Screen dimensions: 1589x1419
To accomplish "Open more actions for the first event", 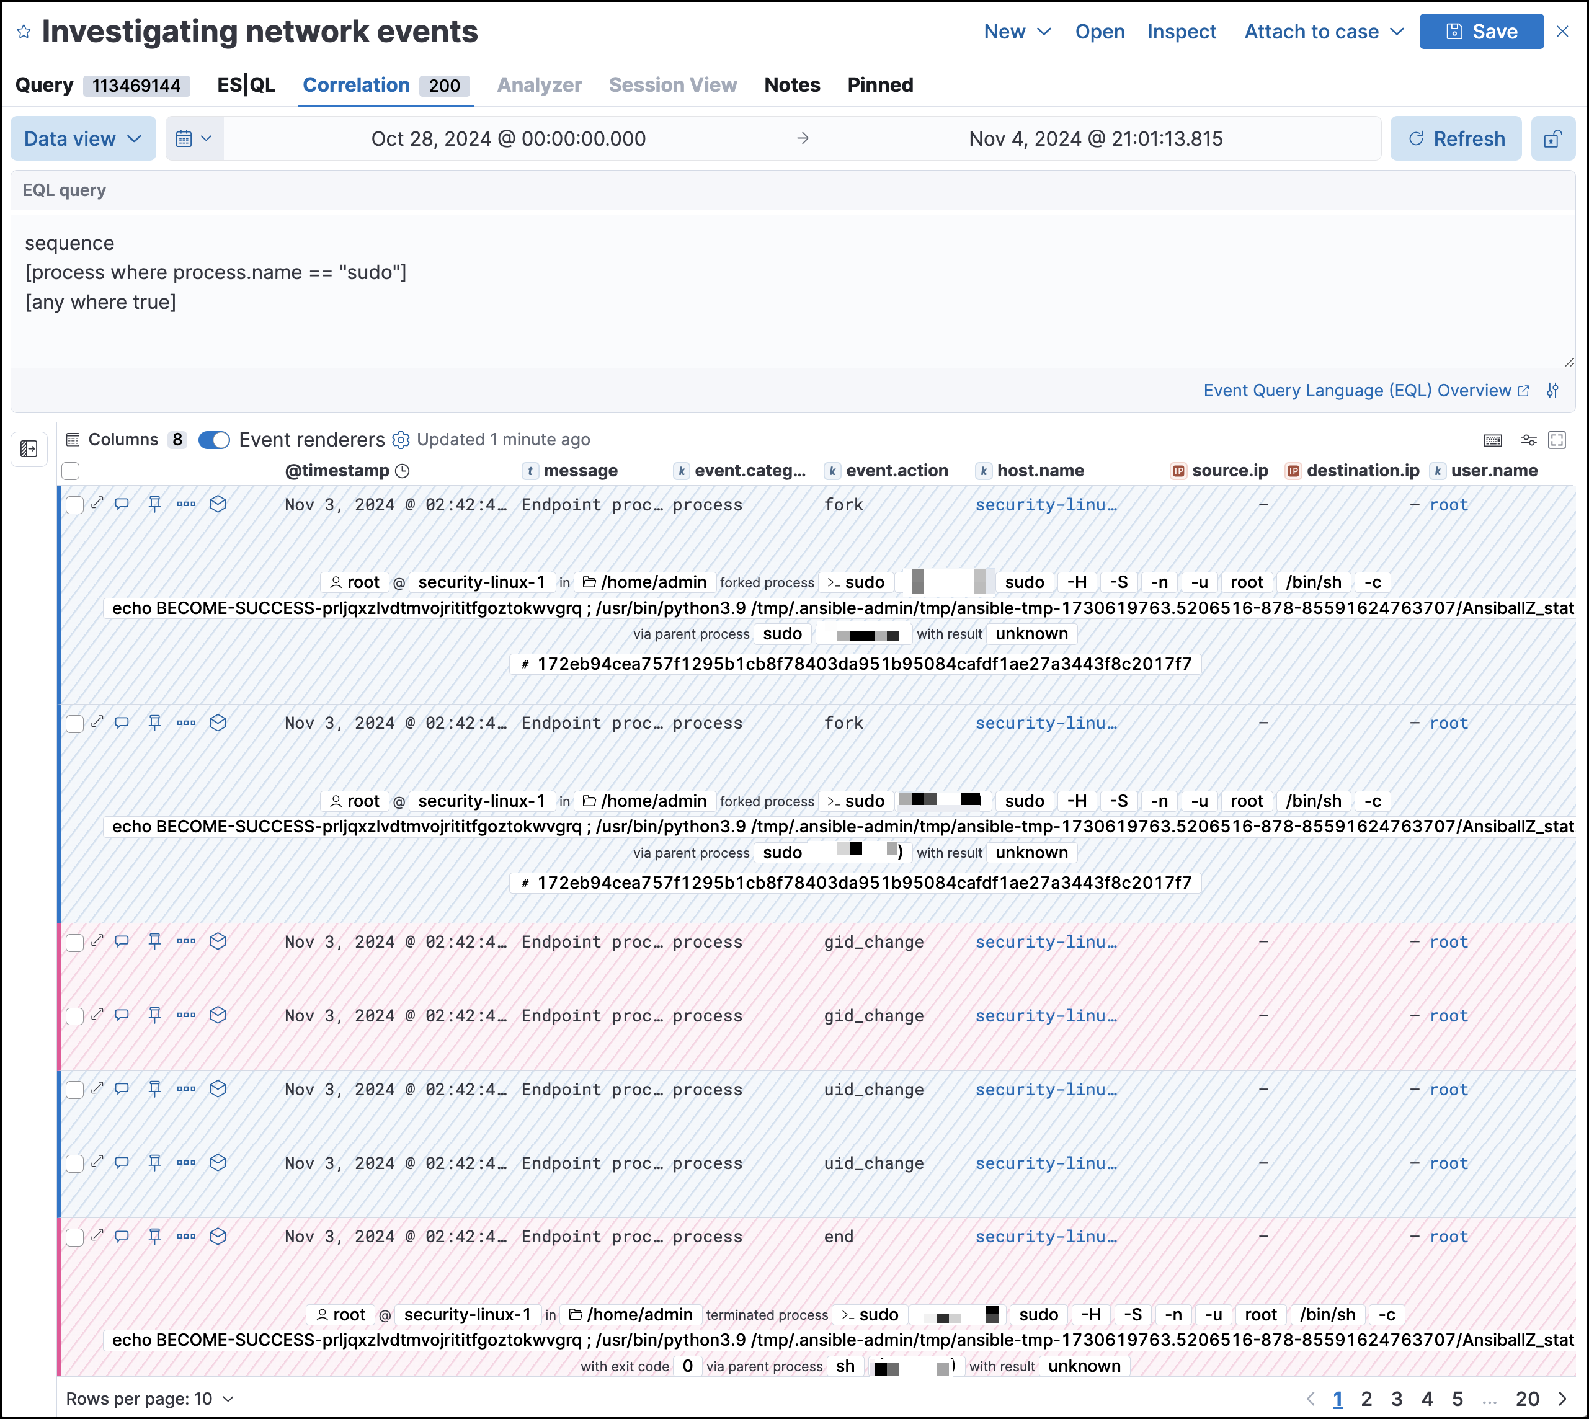I will [186, 504].
